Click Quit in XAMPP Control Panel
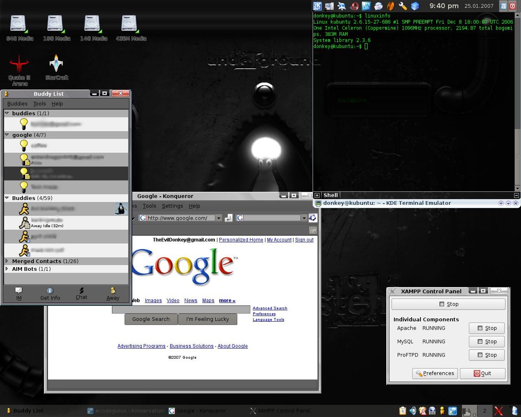Screen dimensions: 521x417 [483, 373]
